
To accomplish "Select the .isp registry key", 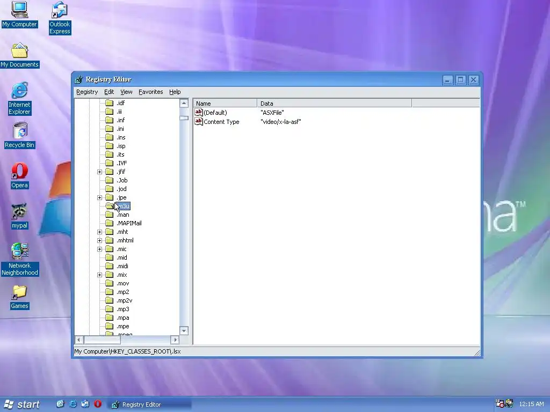I will pos(121,146).
